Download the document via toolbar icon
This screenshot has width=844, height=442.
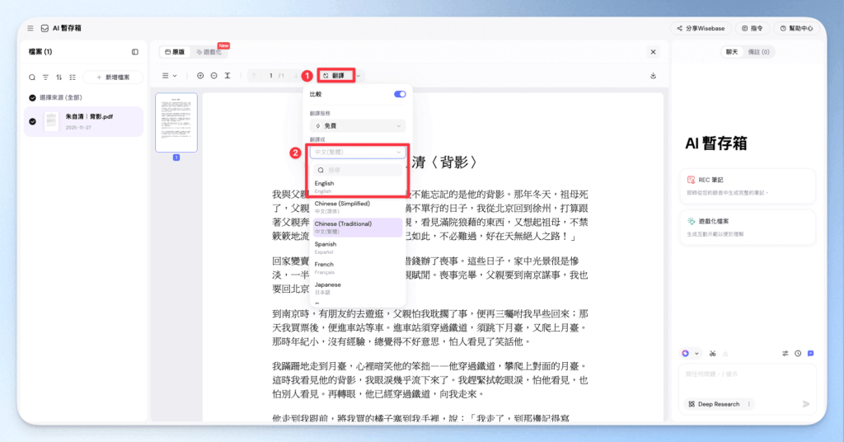coord(653,76)
